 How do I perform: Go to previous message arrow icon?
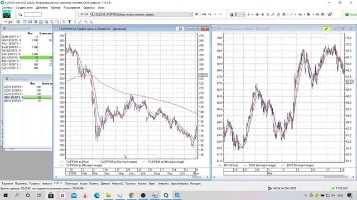point(210,14)
